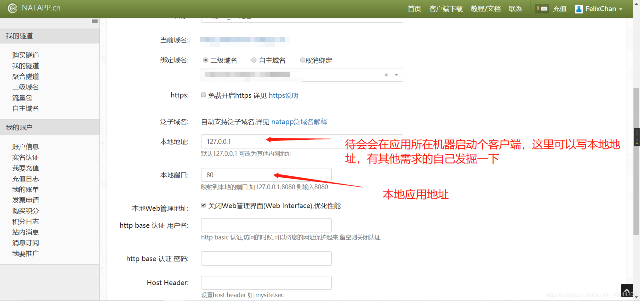Open 教程/文档 in top navigation
The width and height of the screenshot is (640, 301).
click(486, 9)
